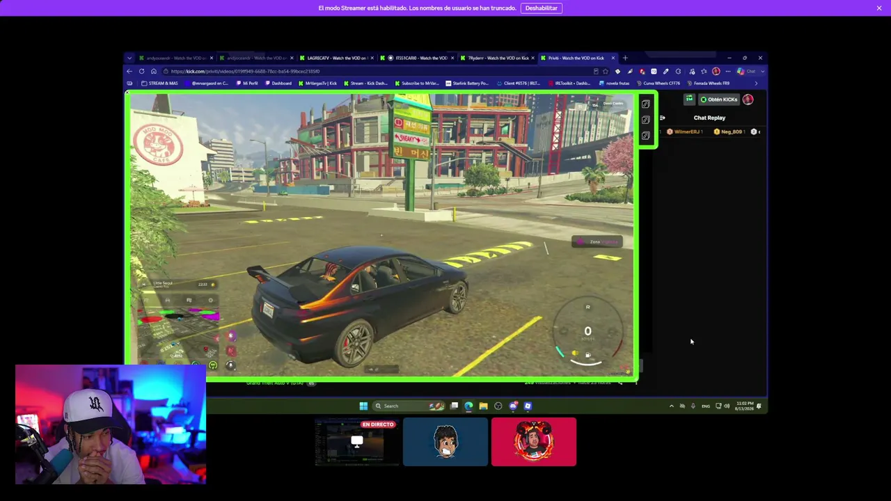Switch to the 7Ryderrr VOD tab
Screen dimensions: 891x501
click(498, 58)
